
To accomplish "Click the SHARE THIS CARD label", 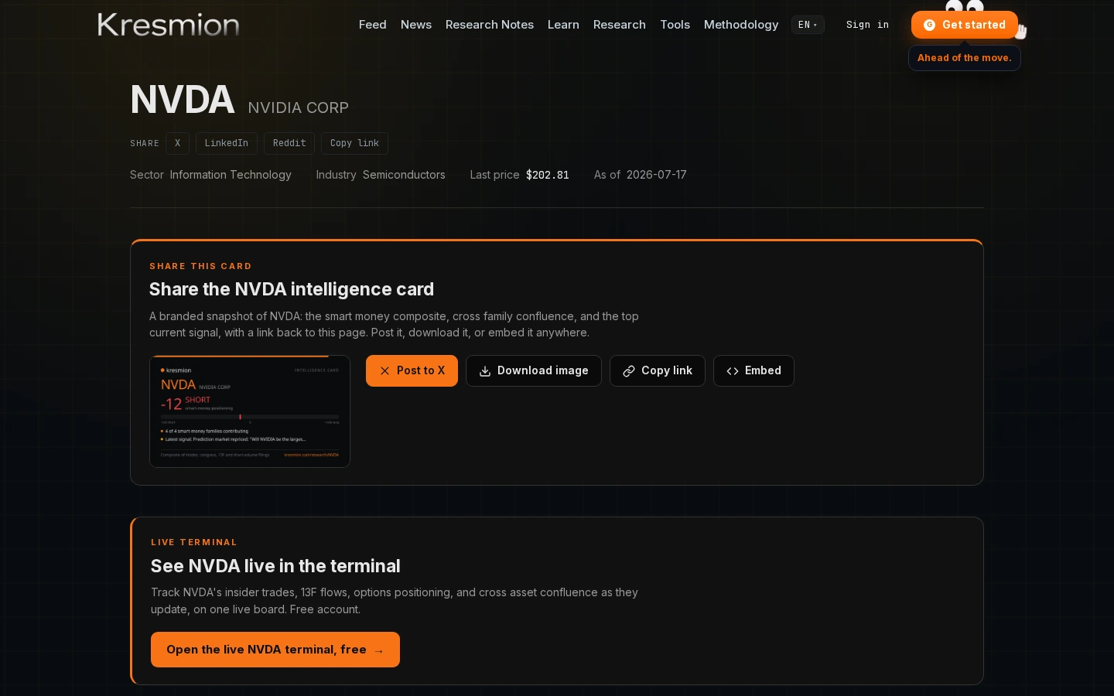I will (x=200, y=266).
